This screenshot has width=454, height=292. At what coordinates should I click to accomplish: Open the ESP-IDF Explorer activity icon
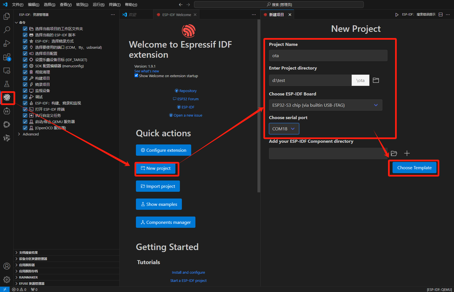7,98
